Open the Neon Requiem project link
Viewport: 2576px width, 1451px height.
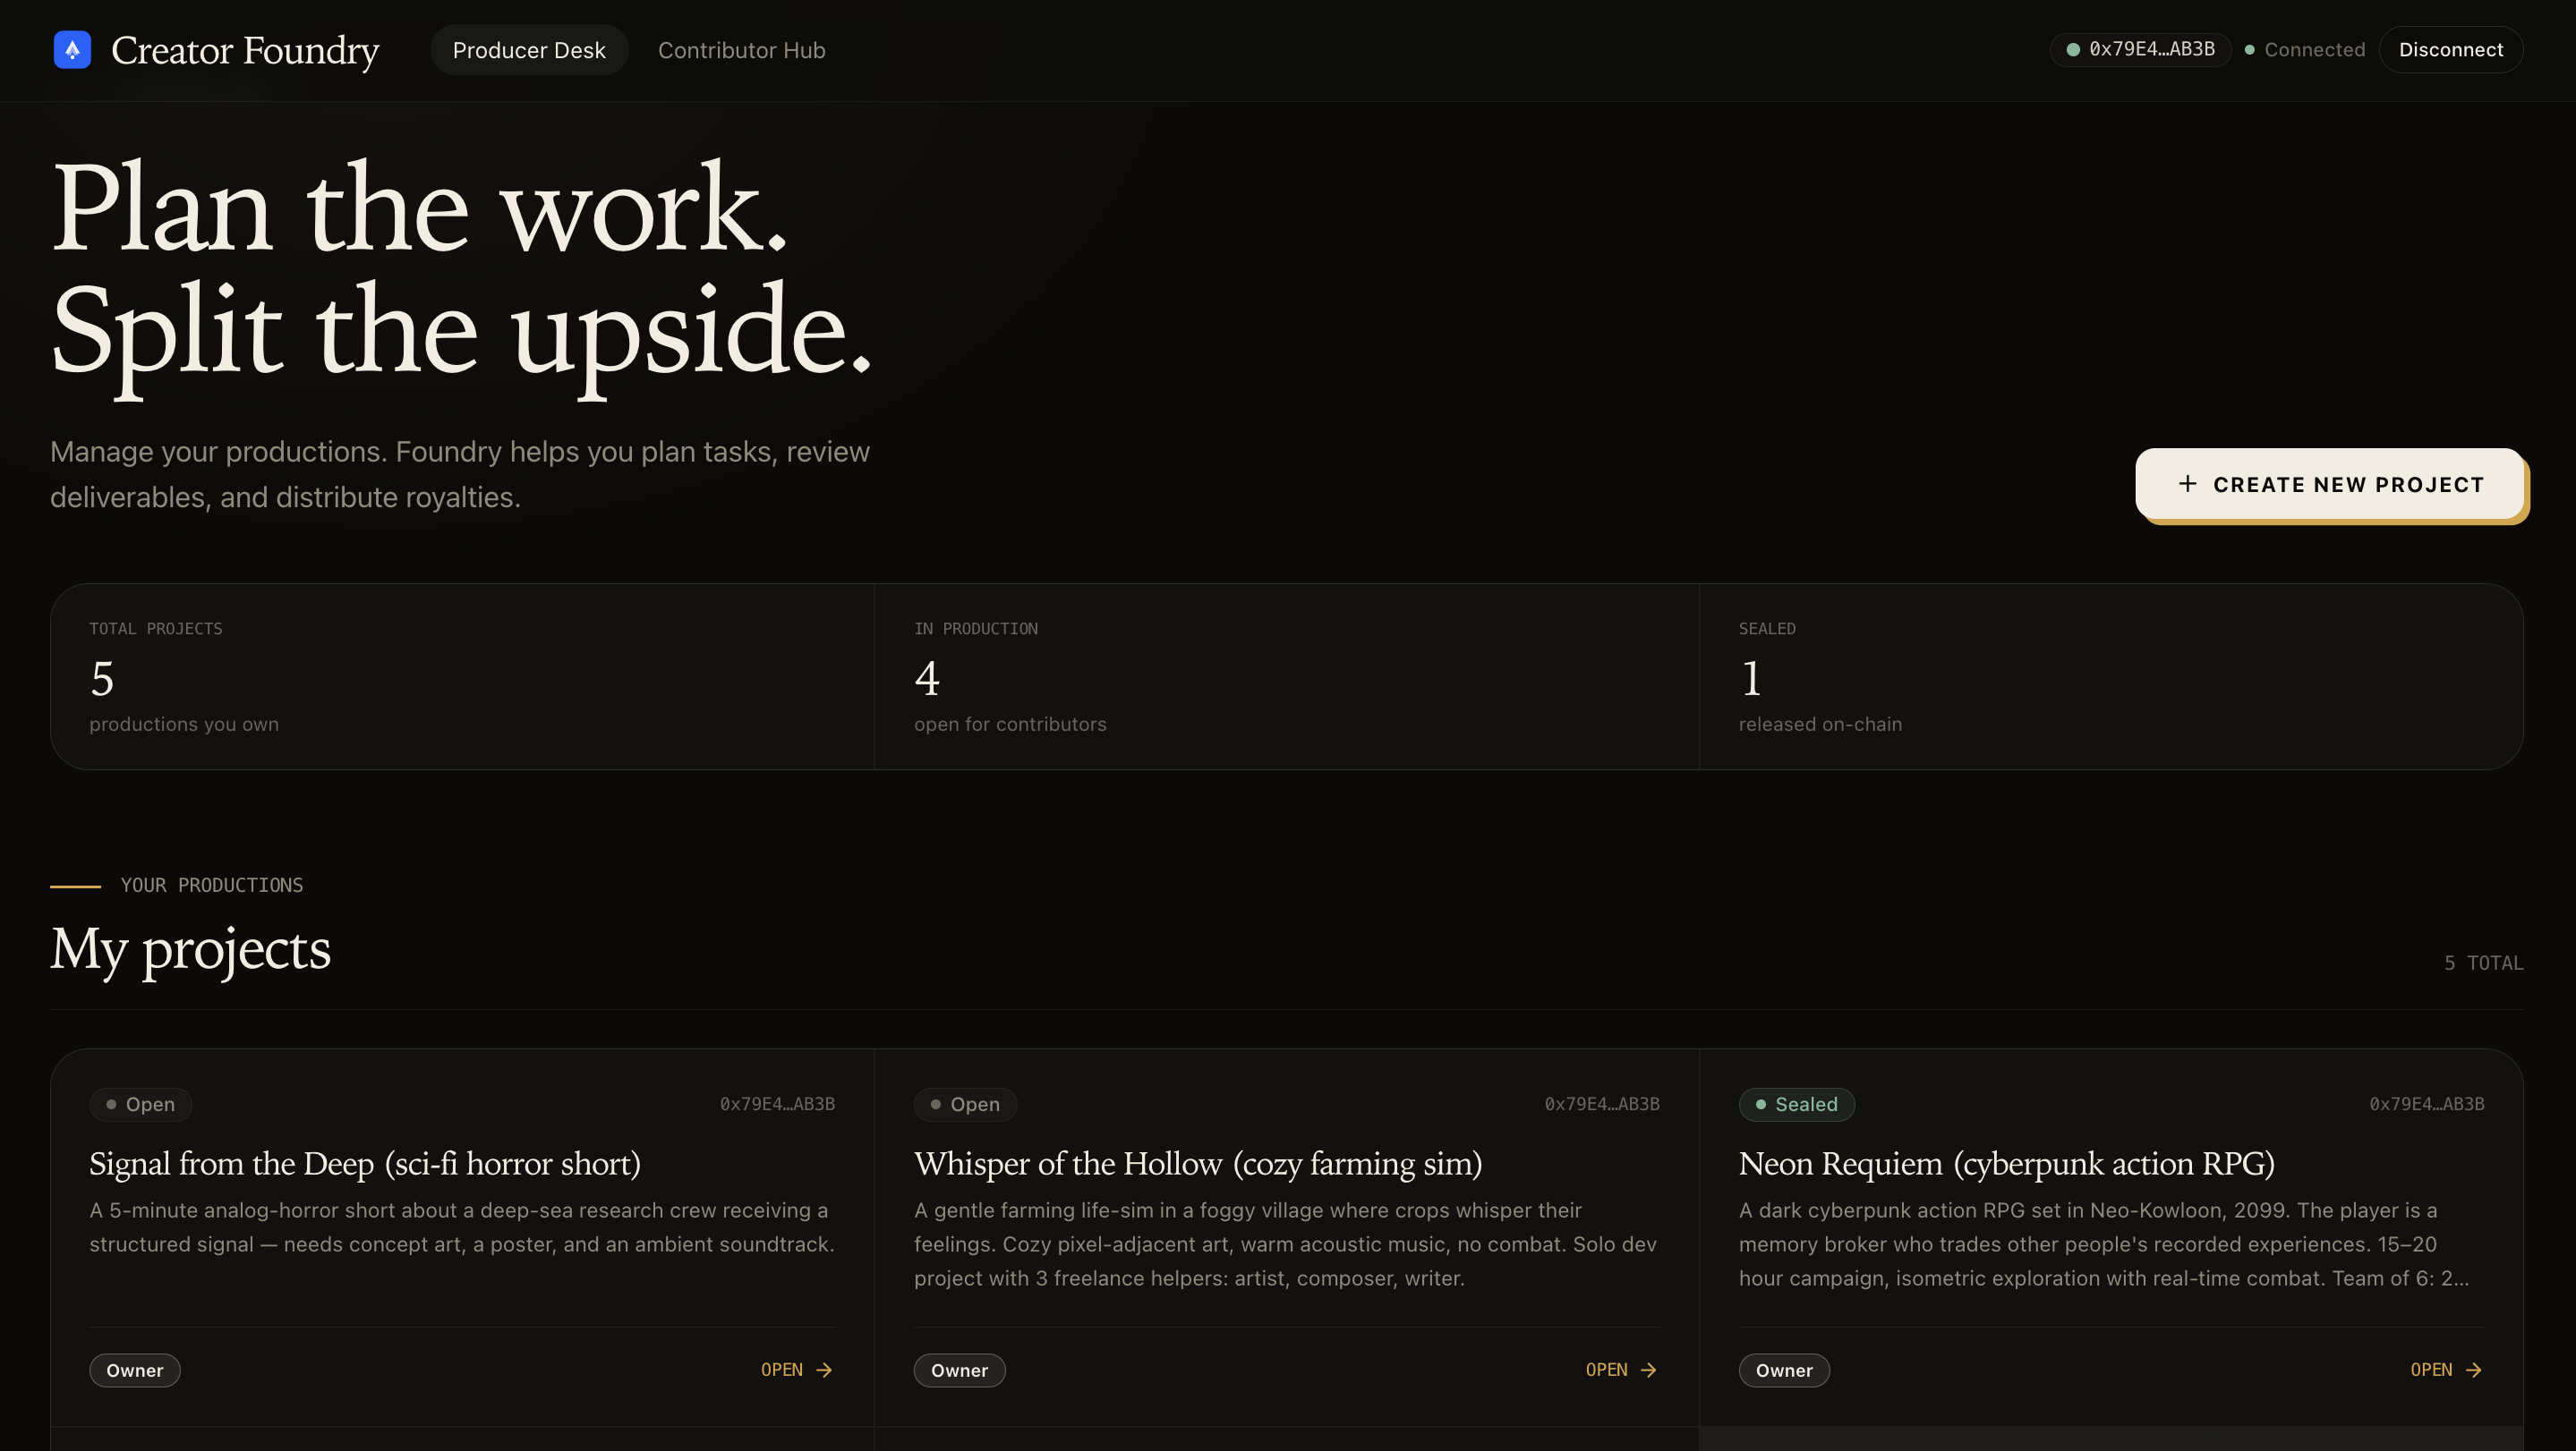[2446, 1370]
